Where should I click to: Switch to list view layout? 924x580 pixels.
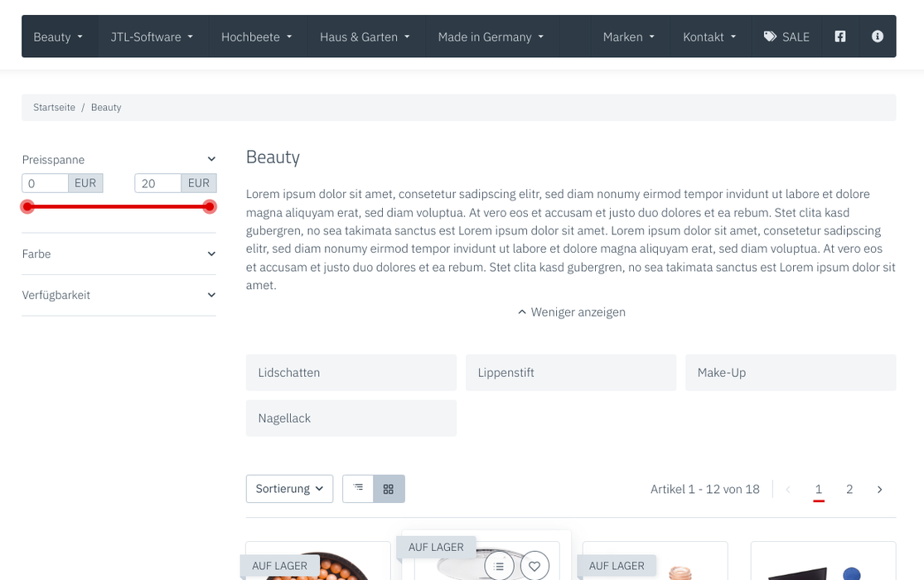(x=358, y=489)
